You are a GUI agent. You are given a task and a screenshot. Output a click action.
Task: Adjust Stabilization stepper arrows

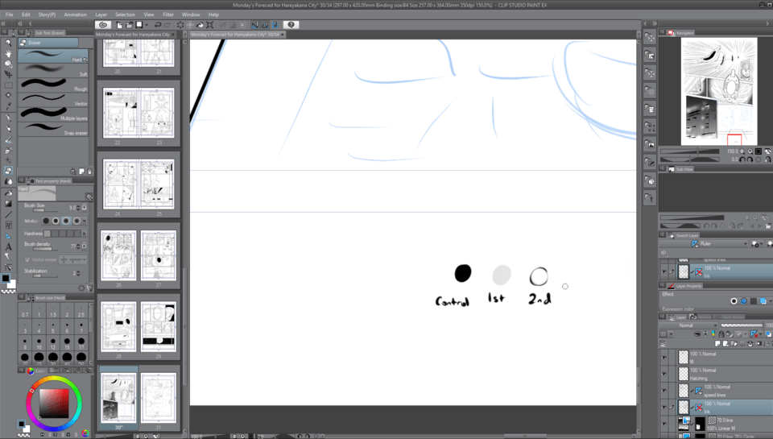78,273
